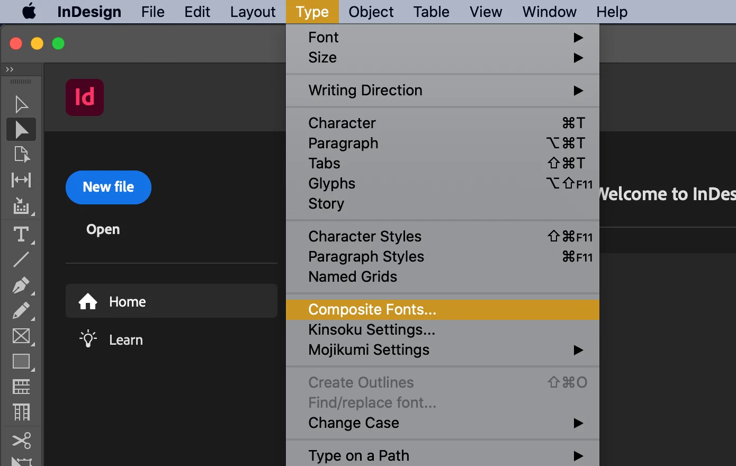
Task: Open the Apple menu
Action: click(x=29, y=12)
